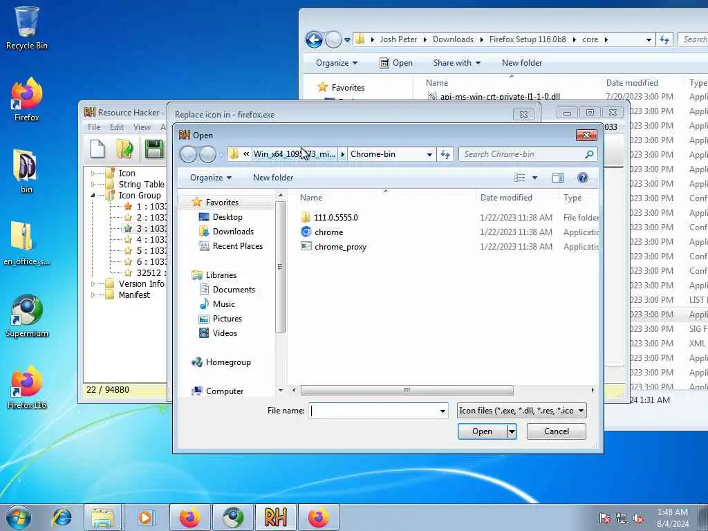Click Open in the Explorer toolbar

coord(396,63)
